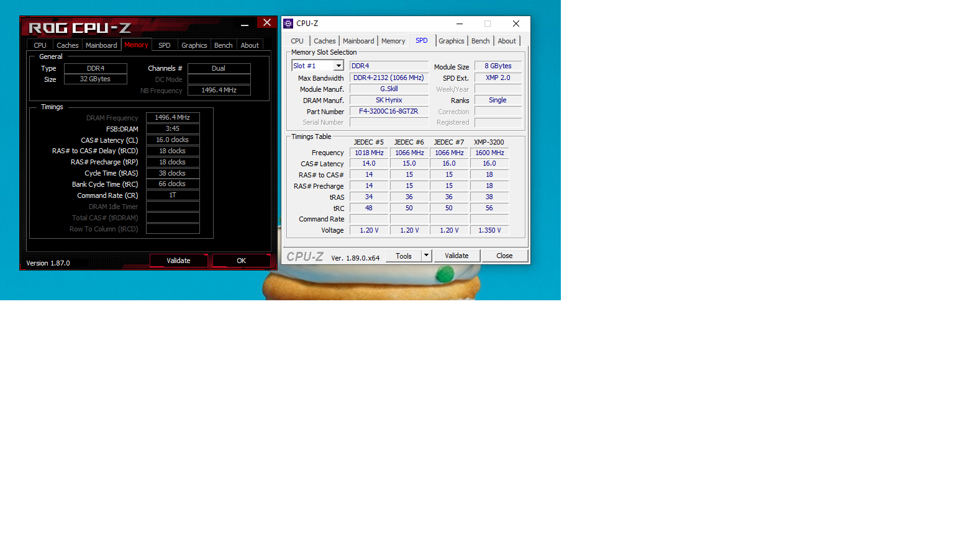Image resolution: width=954 pixels, height=536 pixels.
Task: Click Validate in CPU-Z window
Action: (x=457, y=256)
